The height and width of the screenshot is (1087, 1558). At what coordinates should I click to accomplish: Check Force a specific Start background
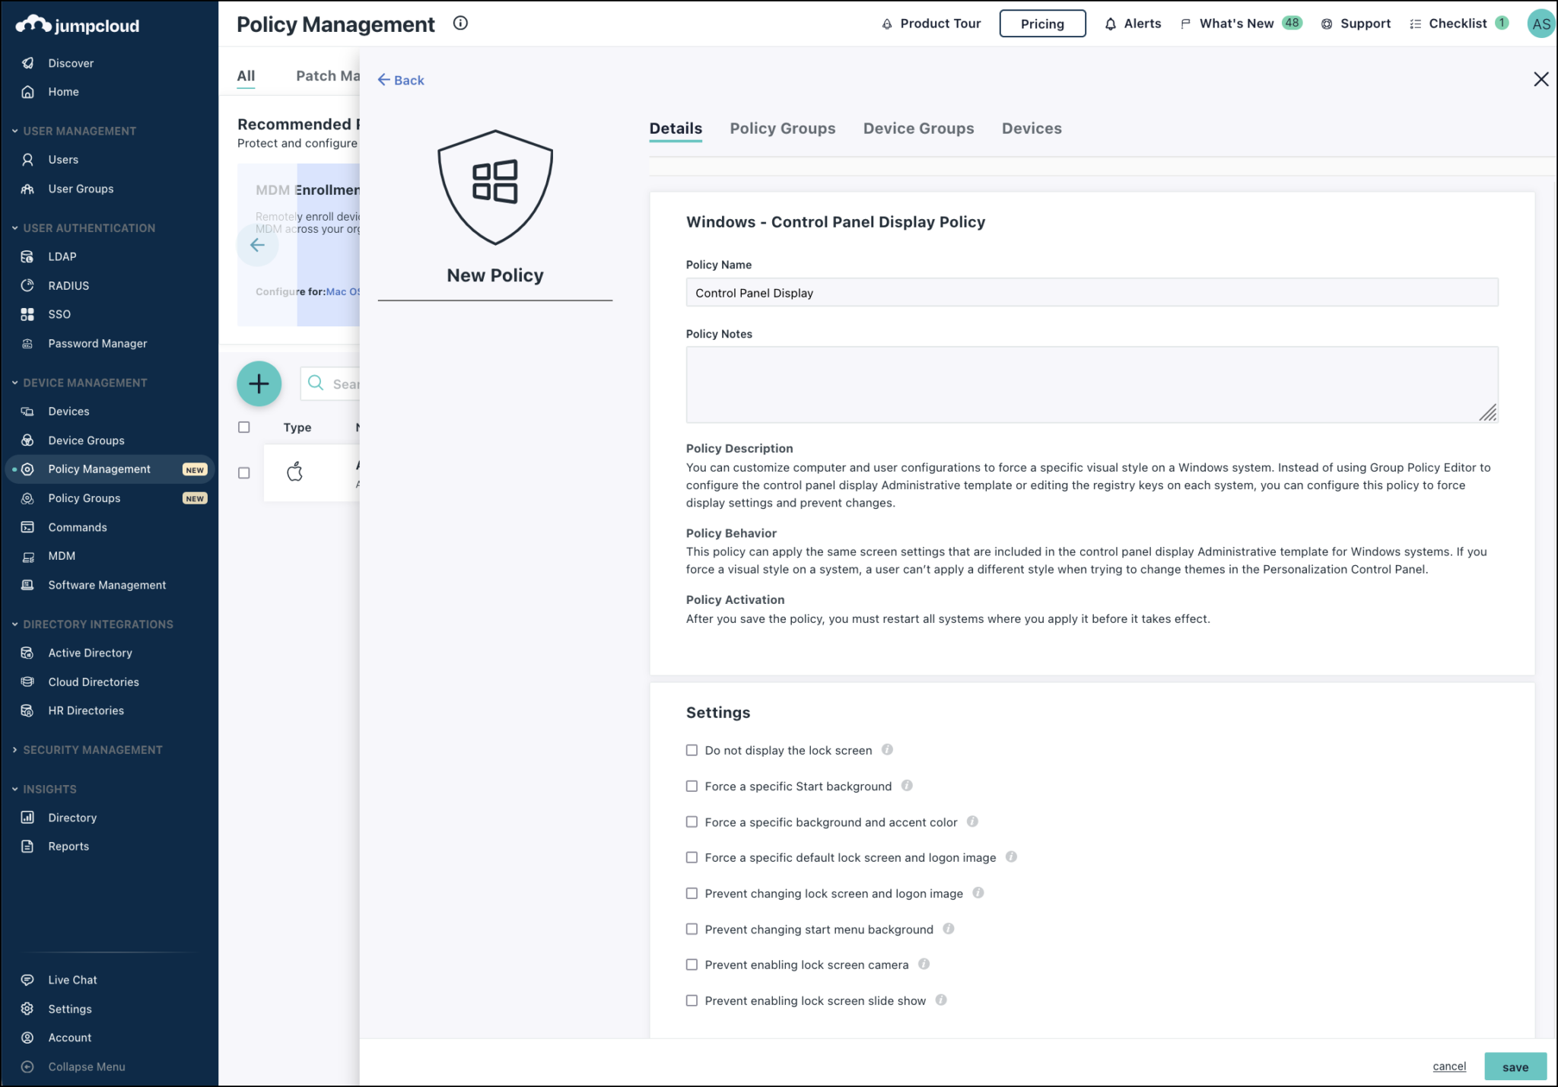tap(692, 786)
